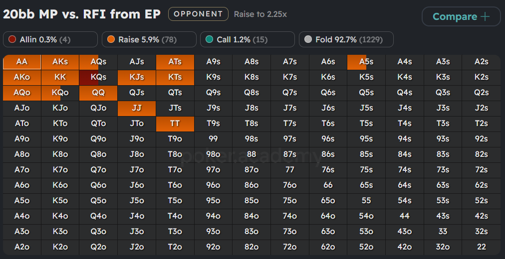Image resolution: width=505 pixels, height=259 pixels.
Task: Click the 72o hand cell
Action: [x=290, y=247]
